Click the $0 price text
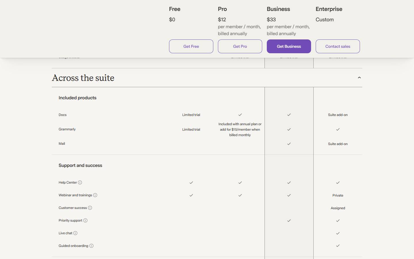This screenshot has width=414, height=259. (172, 20)
